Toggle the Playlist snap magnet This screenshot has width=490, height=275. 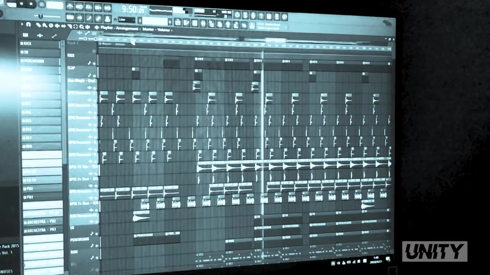[x=28, y=24]
